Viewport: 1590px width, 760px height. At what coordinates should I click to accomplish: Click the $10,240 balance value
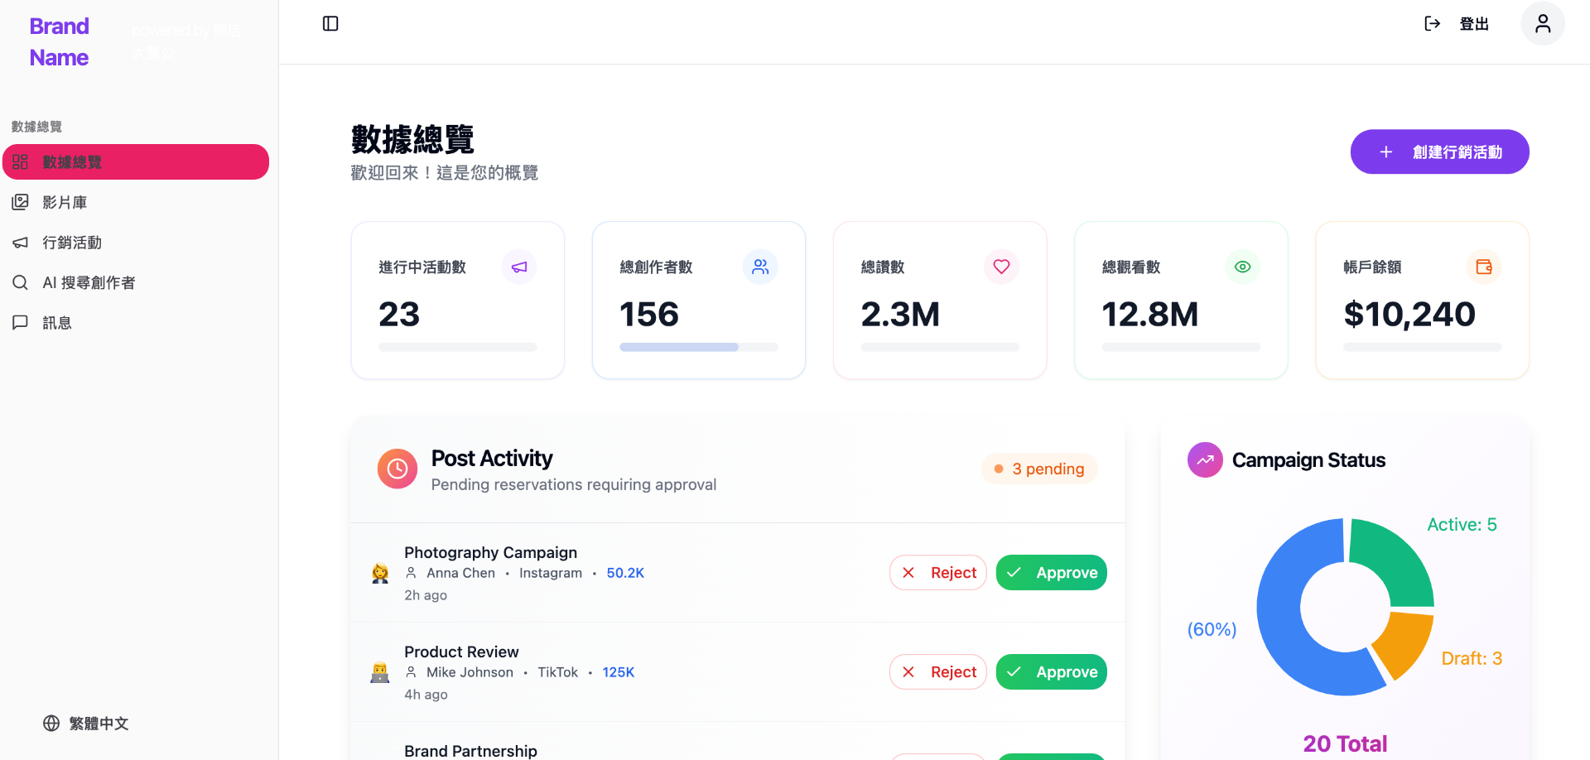click(1409, 314)
